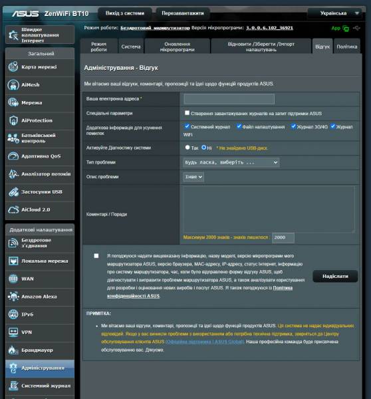Click the USB status icon in header

click(x=356, y=28)
